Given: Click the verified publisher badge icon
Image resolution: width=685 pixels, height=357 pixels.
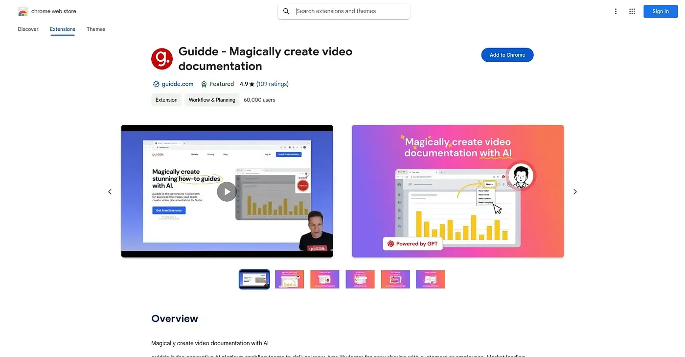Looking at the screenshot, I should [156, 84].
